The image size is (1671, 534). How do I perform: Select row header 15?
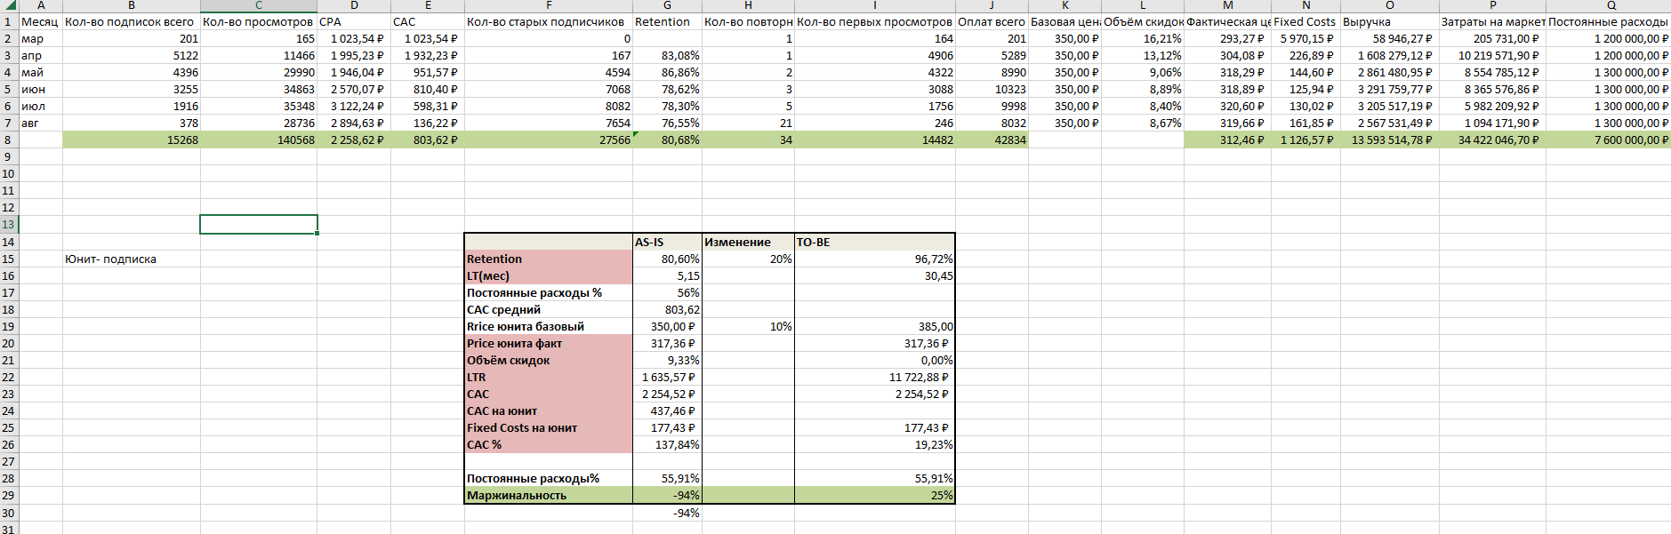[x=9, y=259]
